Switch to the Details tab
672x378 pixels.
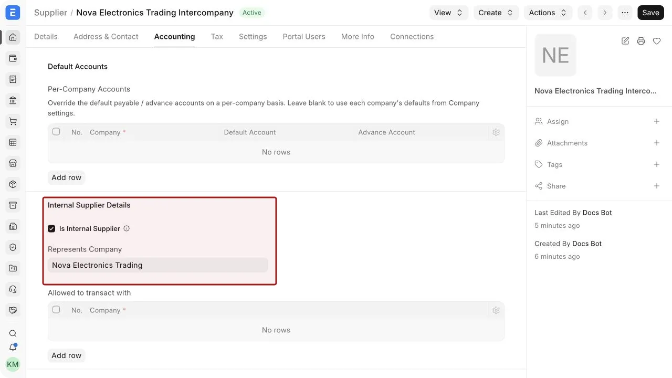pos(46,37)
